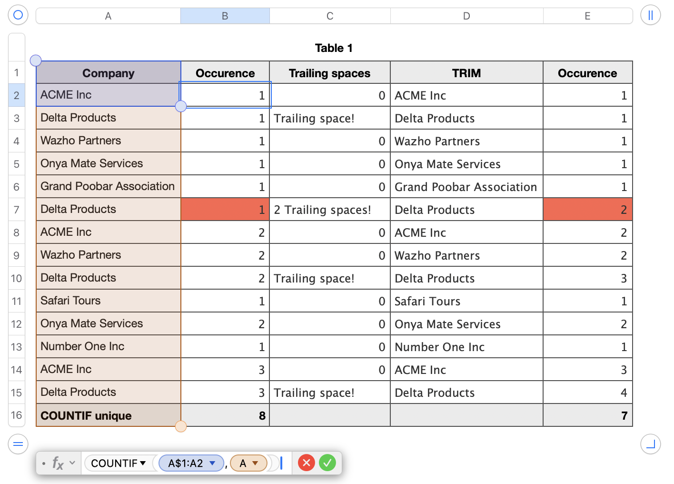Click the orange range handle below COUNTIF unique cell
The image size is (674, 484).
click(x=181, y=426)
